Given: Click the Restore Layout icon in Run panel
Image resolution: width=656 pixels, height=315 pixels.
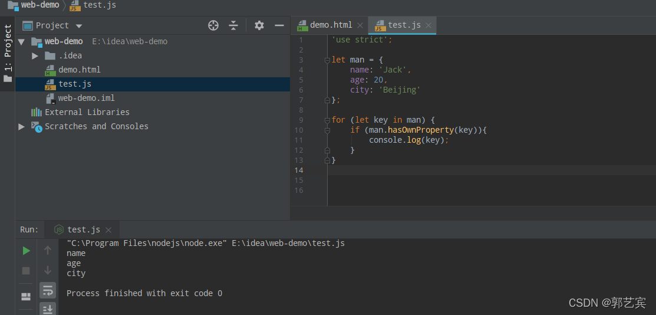Looking at the screenshot, I should (x=26, y=297).
